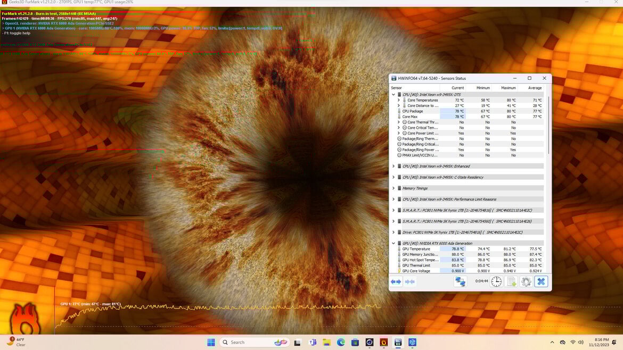
Task: Click the thermometer icon beside GPU Temperature
Action: (399, 249)
